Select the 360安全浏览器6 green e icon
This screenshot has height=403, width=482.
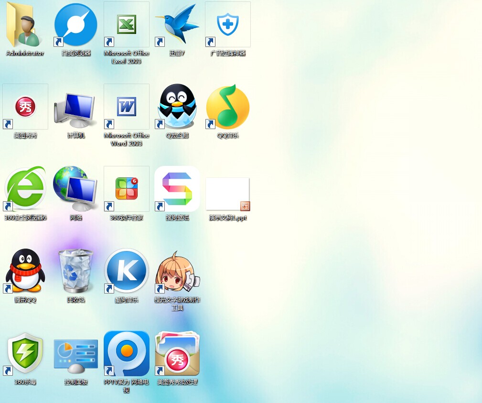pyautogui.click(x=25, y=189)
